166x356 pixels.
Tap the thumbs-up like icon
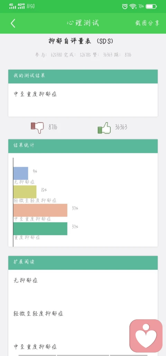(104, 128)
